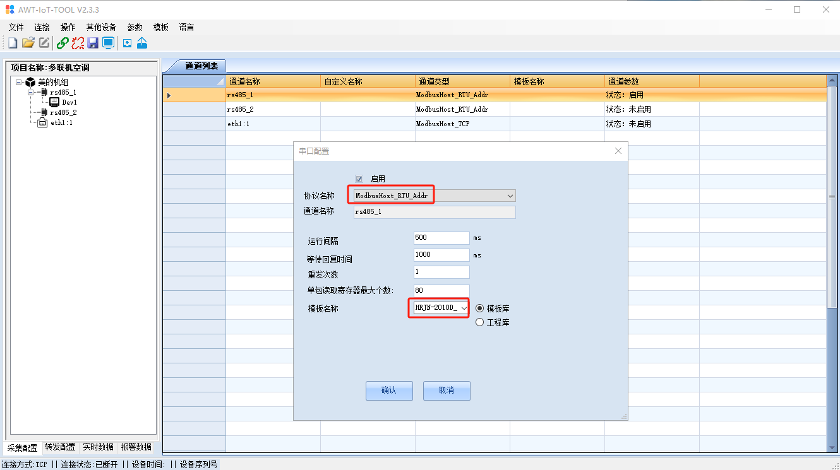The image size is (840, 470).
Task: Click the upload arrow toolbar icon
Action: tap(142, 43)
